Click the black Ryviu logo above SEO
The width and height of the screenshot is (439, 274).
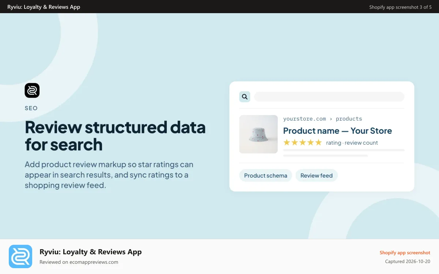pyautogui.click(x=32, y=91)
